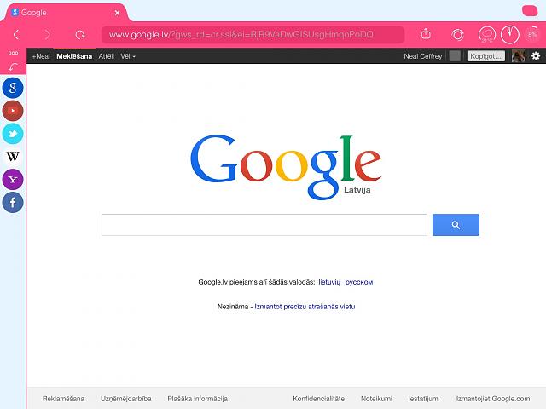Open the Konfidencialitāte footer link
Viewport: 546px width, 409px height.
(318, 399)
